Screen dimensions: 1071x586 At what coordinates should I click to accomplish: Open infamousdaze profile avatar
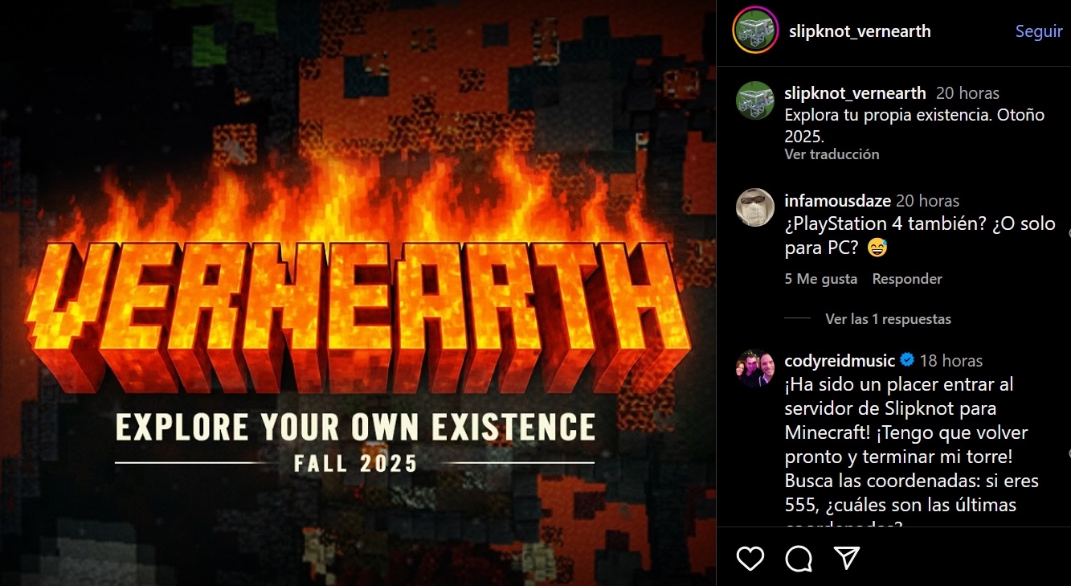(755, 209)
